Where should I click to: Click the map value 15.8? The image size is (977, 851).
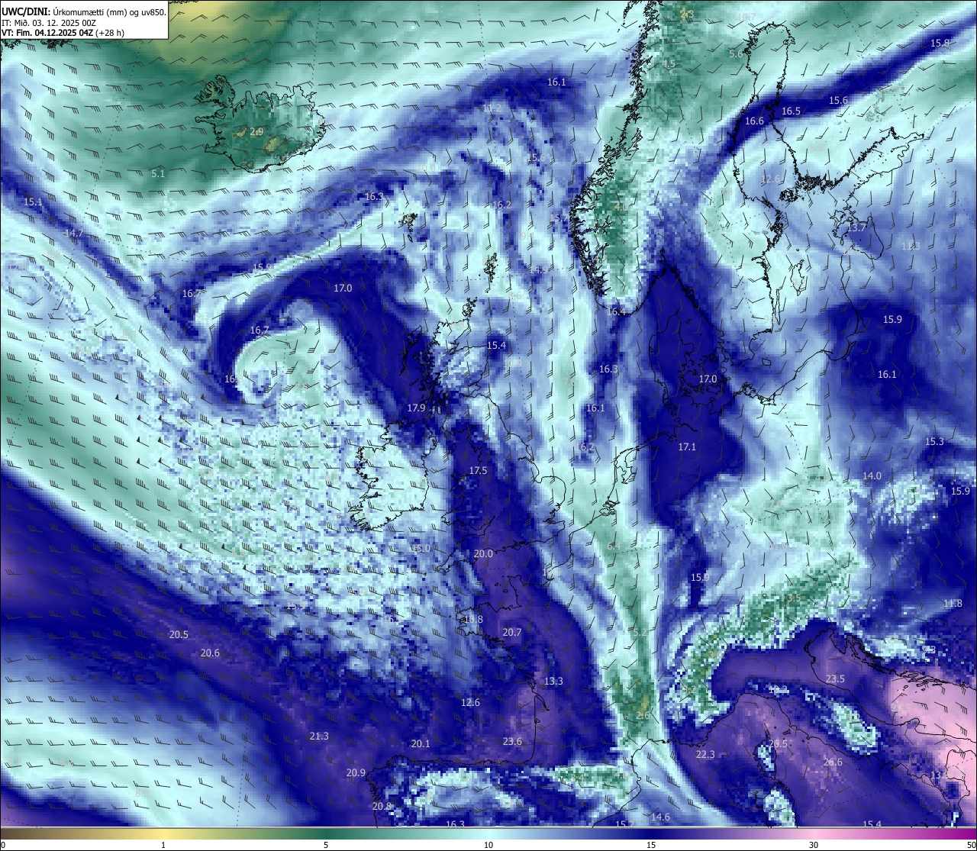(940, 44)
